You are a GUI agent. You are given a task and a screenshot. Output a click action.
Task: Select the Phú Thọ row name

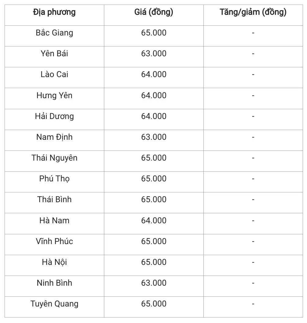click(54, 179)
